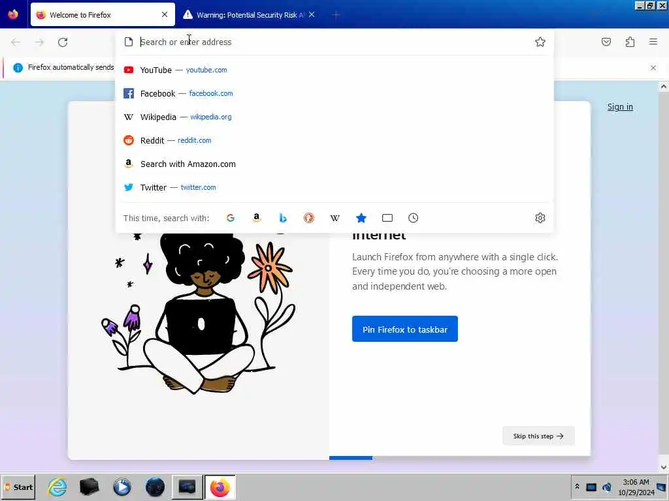Close the Potential Security Risk tab
This screenshot has width=669, height=501.
pyautogui.click(x=312, y=15)
